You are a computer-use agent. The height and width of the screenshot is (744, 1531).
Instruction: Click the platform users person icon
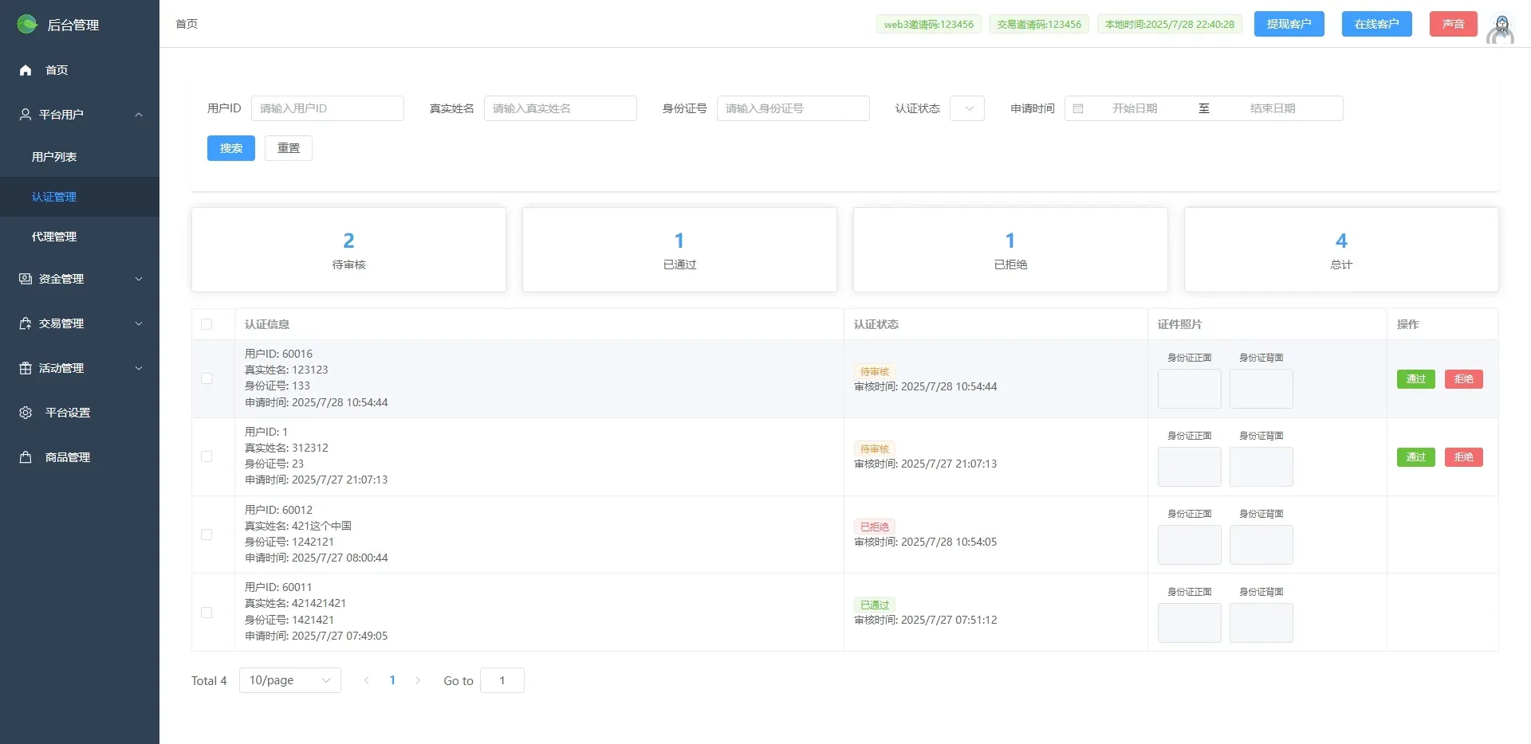pos(26,115)
